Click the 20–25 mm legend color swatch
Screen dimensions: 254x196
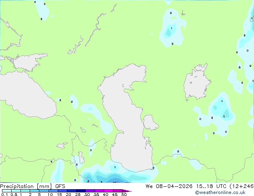(x=72, y=191)
